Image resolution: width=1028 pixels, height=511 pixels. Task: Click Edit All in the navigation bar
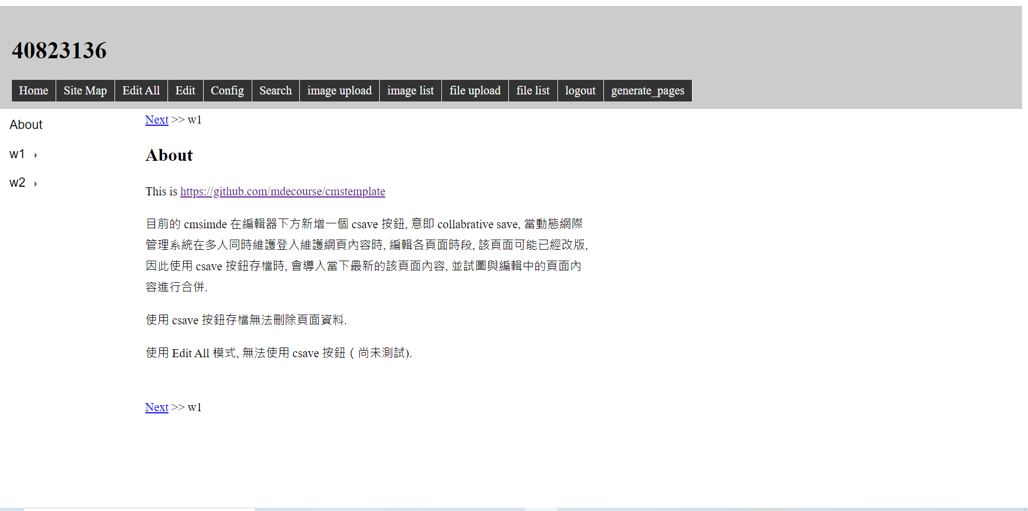click(141, 91)
